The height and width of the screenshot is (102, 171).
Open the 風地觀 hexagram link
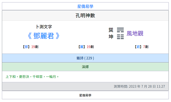tap(135, 33)
